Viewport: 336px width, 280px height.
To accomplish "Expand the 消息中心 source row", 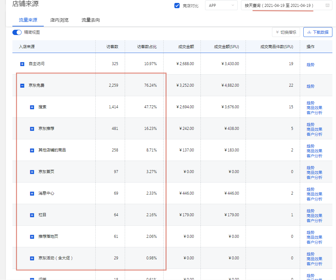I will click(32, 194).
